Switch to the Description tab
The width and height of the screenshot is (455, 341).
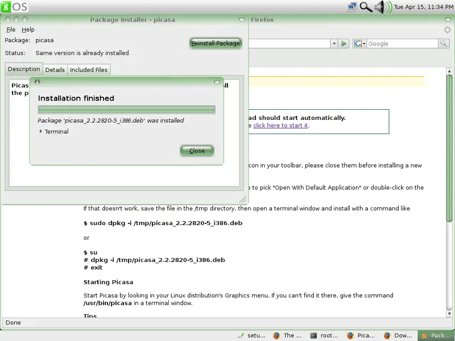point(24,69)
